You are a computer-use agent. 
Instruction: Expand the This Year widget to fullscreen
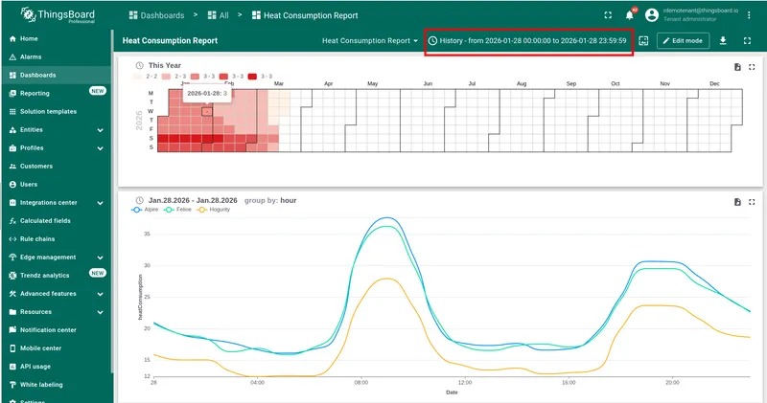tap(752, 67)
